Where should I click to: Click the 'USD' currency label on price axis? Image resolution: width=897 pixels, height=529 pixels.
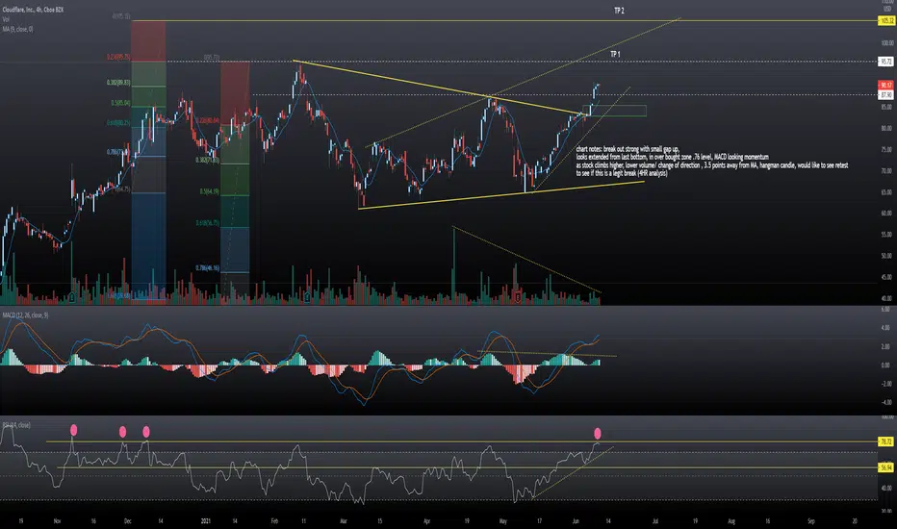pos(887,10)
